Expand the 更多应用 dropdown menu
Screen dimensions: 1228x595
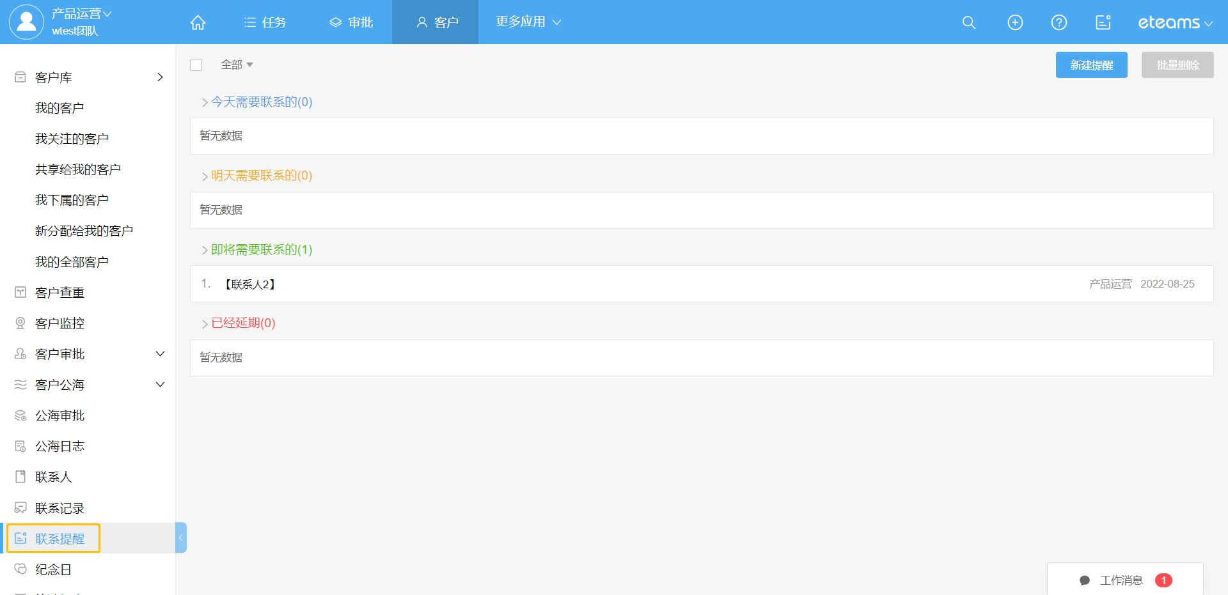point(528,22)
